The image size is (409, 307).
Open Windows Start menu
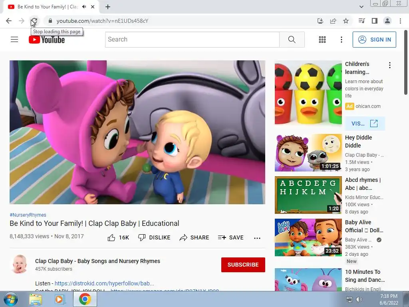[x=10, y=299]
